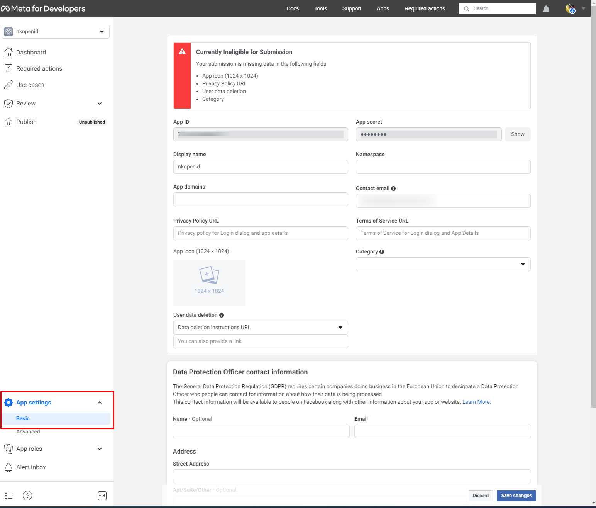Screen dimensions: 596x508
Task: Open the Docs menu
Action: [293, 8]
